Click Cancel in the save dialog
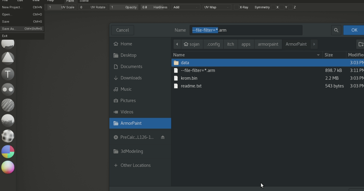364x191 pixels. [122, 30]
